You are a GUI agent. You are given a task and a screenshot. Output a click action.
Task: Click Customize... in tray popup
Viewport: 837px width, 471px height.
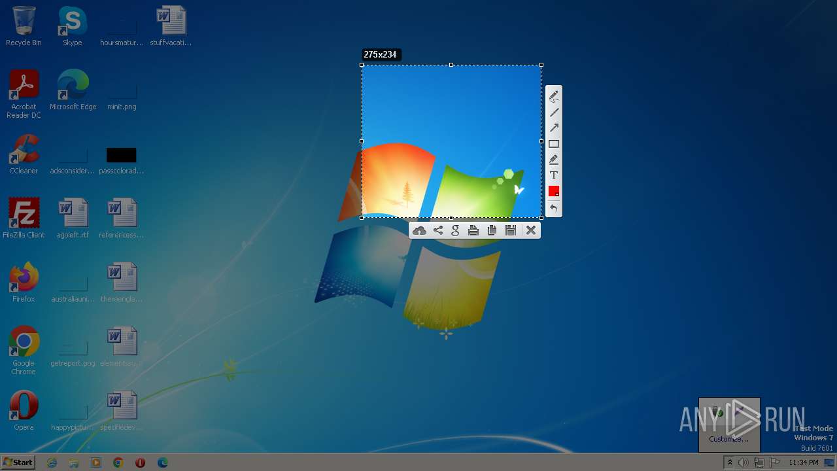coord(728,439)
